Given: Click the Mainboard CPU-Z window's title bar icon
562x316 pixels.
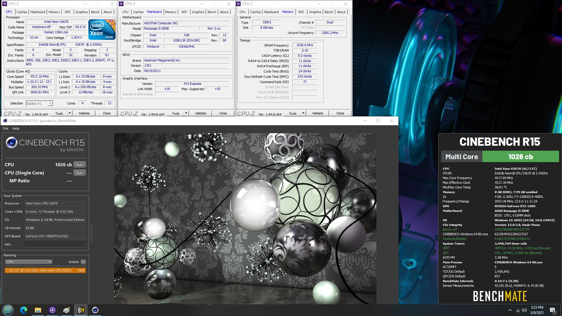Looking at the screenshot, I should tap(121, 4).
